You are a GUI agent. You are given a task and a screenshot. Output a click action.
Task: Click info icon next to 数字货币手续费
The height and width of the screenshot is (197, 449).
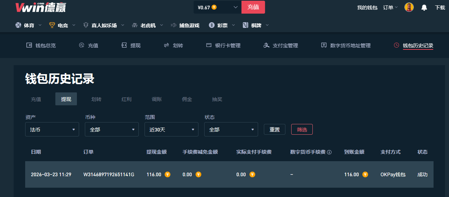pyautogui.click(x=329, y=152)
